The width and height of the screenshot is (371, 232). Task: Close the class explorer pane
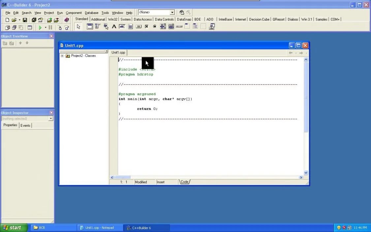coord(107,51)
